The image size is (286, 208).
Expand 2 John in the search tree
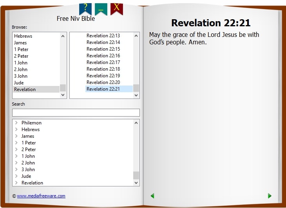pyautogui.click(x=16, y=162)
